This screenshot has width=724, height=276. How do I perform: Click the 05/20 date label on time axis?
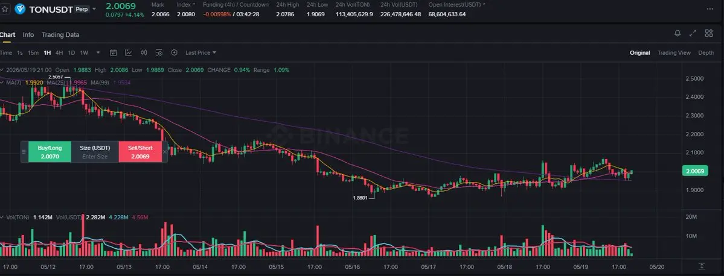656,267
